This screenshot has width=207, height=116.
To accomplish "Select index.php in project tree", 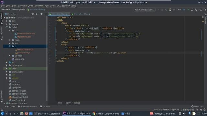I will 19,59.
